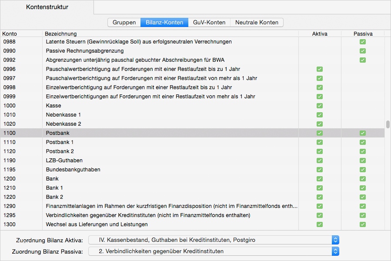Open the GuV-Konten tab
The width and height of the screenshot is (391, 261).
coord(209,22)
